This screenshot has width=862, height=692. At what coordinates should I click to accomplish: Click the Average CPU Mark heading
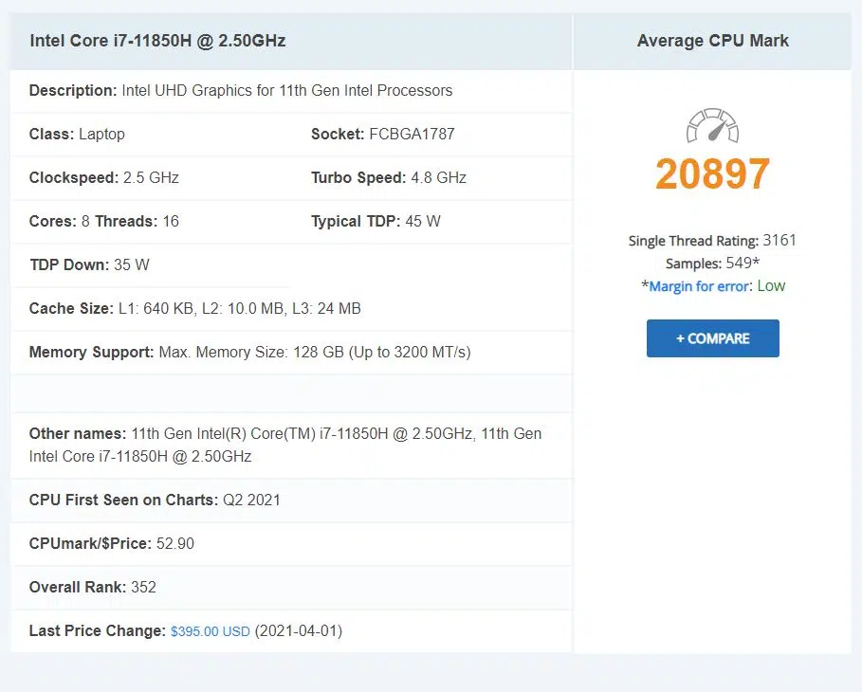click(x=712, y=41)
